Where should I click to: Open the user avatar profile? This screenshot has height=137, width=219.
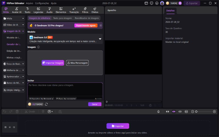[x=162, y=3]
